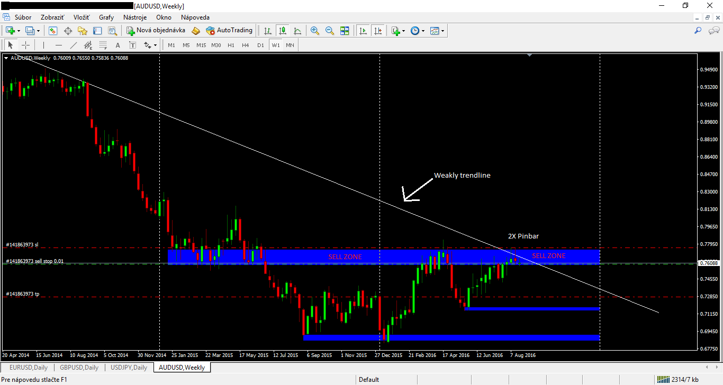The height and width of the screenshot is (385, 723).
Task: Select the horizontal line tool
Action: tap(59, 45)
